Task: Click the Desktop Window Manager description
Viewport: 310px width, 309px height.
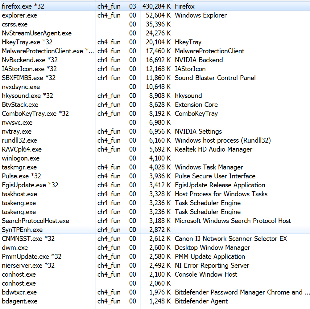Action: pyautogui.click(x=213, y=248)
